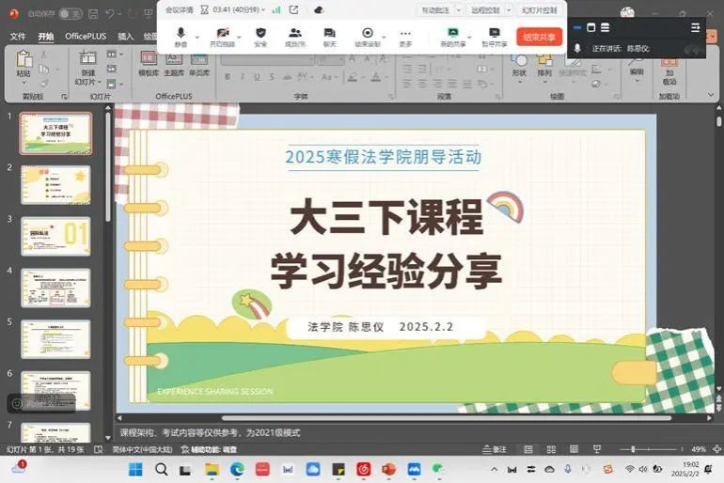Turn on video in meeting toolbar

click(222, 34)
